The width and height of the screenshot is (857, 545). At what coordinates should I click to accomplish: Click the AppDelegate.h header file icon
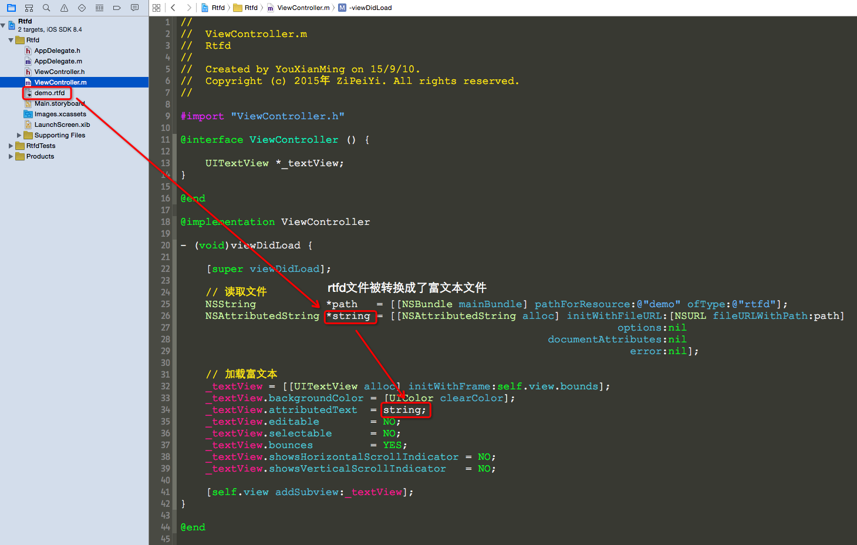click(28, 51)
